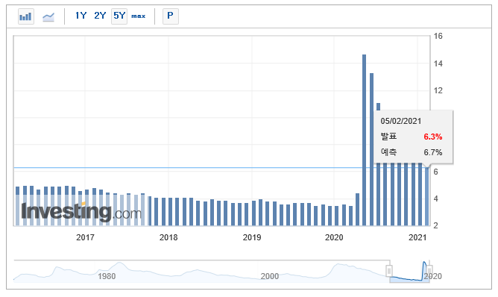Click the 12 y-axis label

coord(438,90)
